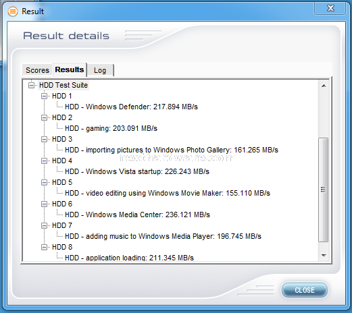Switch to the Scores tab
The height and width of the screenshot is (313, 352).
37,70
